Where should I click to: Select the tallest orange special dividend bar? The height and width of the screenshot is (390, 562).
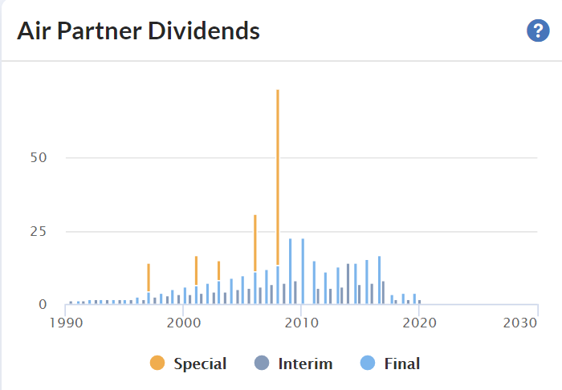[x=278, y=177]
